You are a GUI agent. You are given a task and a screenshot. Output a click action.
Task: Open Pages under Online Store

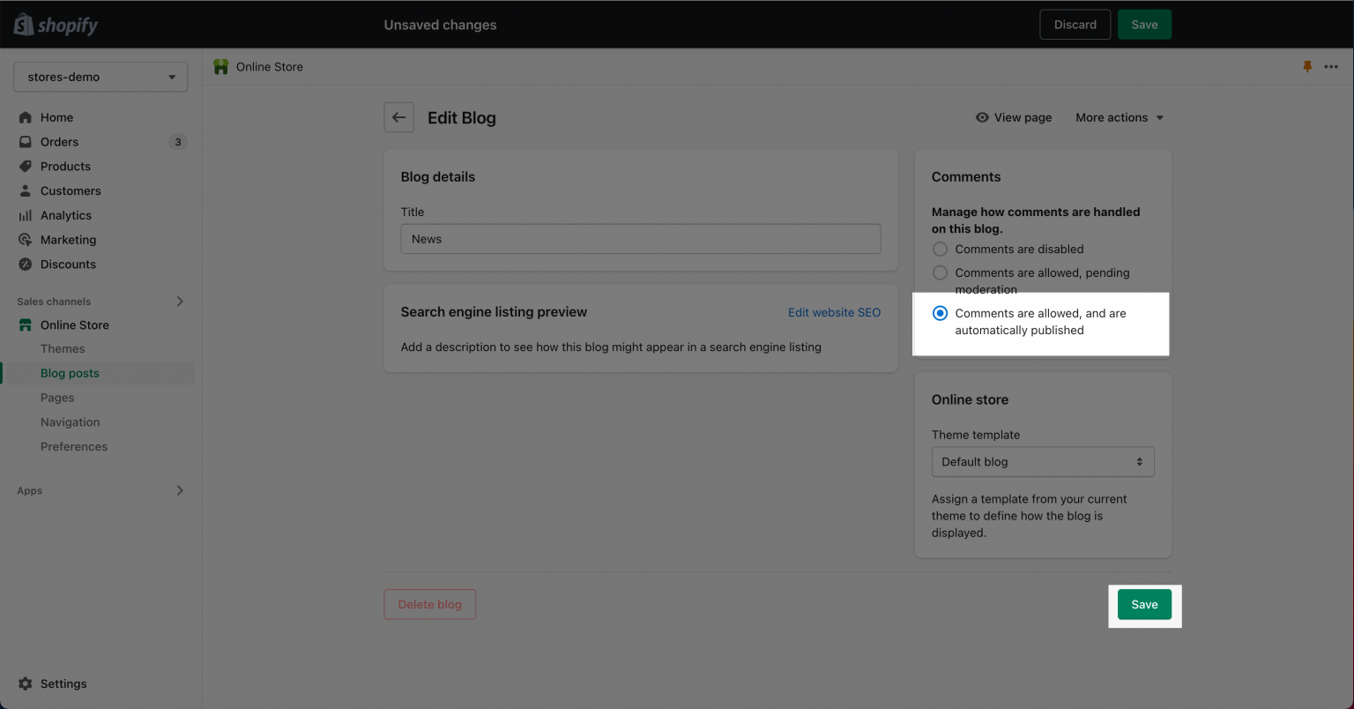[57, 398]
